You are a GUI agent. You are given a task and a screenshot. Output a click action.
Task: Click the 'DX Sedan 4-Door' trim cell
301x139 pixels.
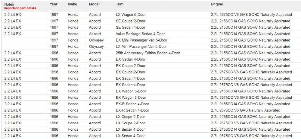131,59
